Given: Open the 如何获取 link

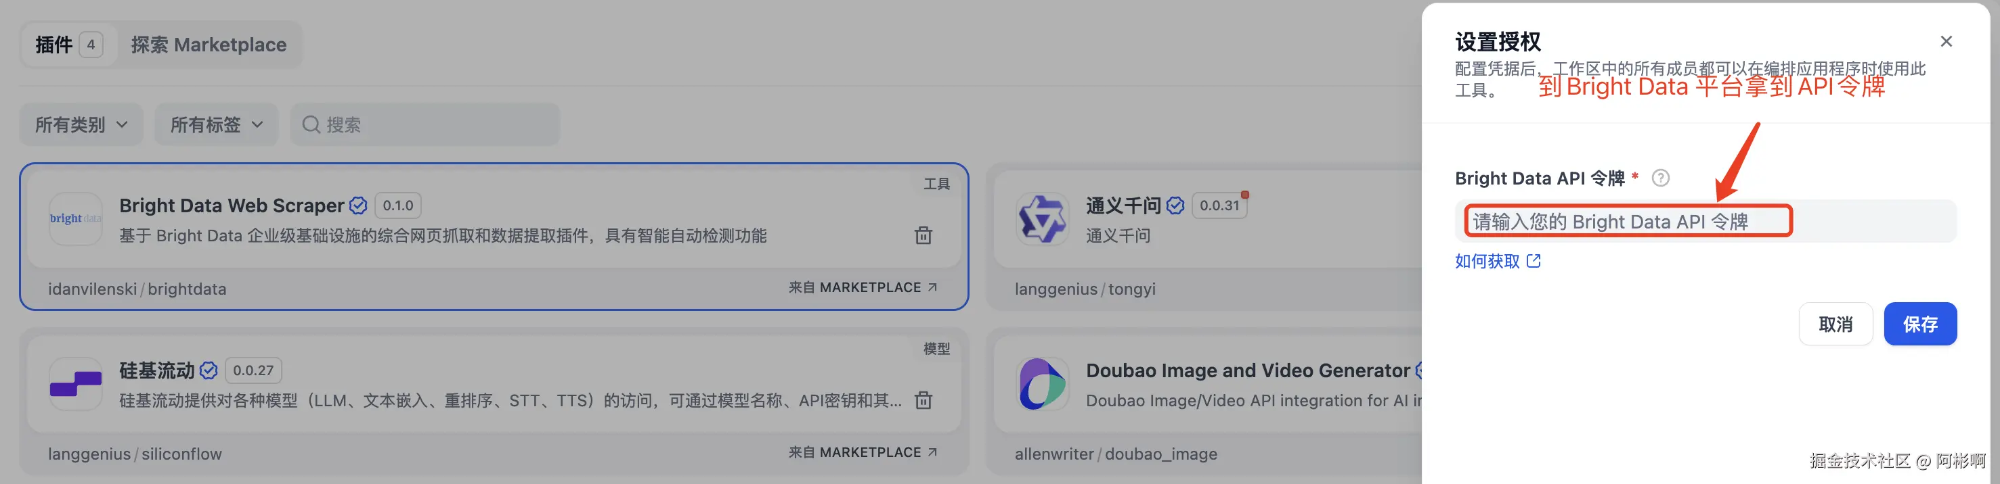Looking at the screenshot, I should tap(1497, 262).
